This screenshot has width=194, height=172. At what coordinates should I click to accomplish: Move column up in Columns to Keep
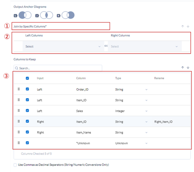182,68
